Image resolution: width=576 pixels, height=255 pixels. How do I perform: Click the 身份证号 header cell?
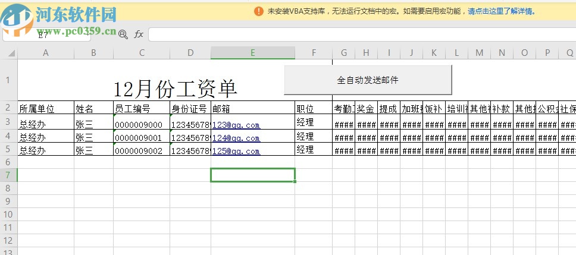pyautogui.click(x=190, y=108)
